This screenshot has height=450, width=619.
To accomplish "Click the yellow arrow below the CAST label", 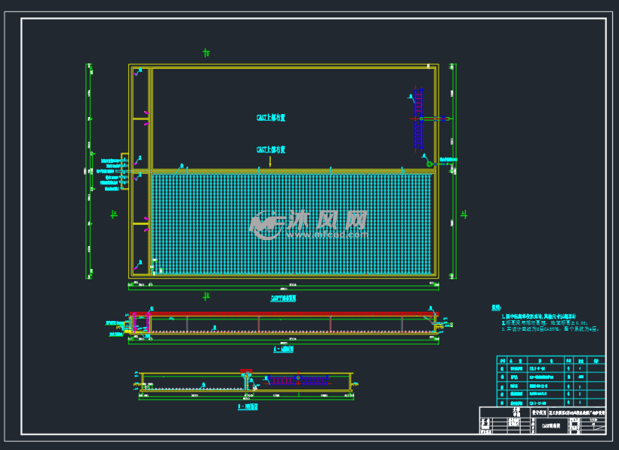I will tap(270, 160).
